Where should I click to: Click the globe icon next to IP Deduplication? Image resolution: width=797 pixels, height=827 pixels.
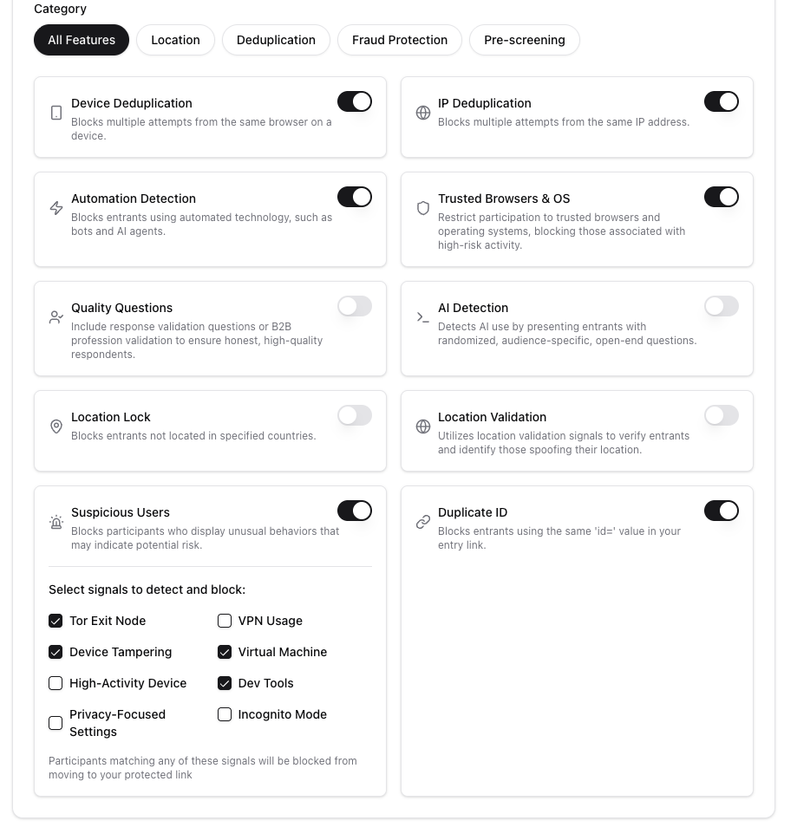[423, 112]
